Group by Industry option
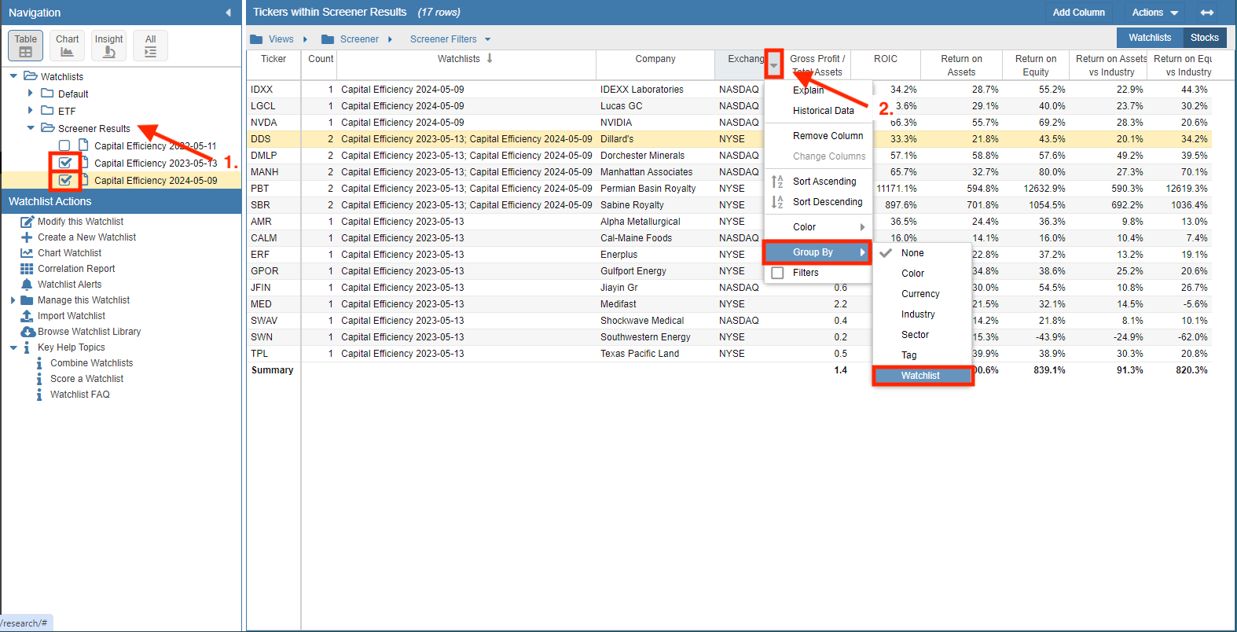1237x632 pixels. coord(923,314)
